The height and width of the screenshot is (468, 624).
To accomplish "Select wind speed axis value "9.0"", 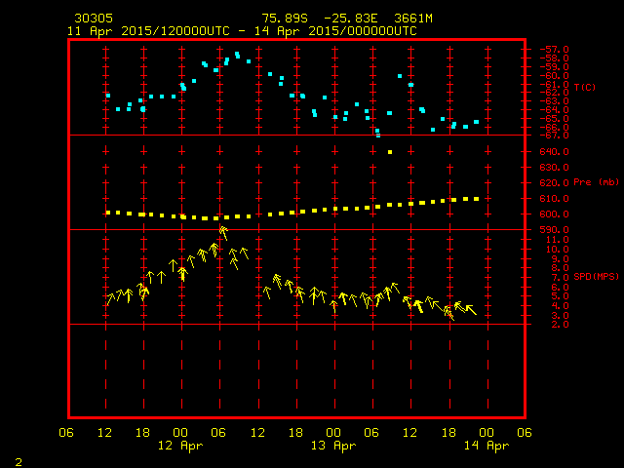I will pyautogui.click(x=560, y=258).
